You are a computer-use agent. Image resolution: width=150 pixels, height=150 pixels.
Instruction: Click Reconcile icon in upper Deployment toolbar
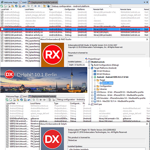(x=2, y=6)
